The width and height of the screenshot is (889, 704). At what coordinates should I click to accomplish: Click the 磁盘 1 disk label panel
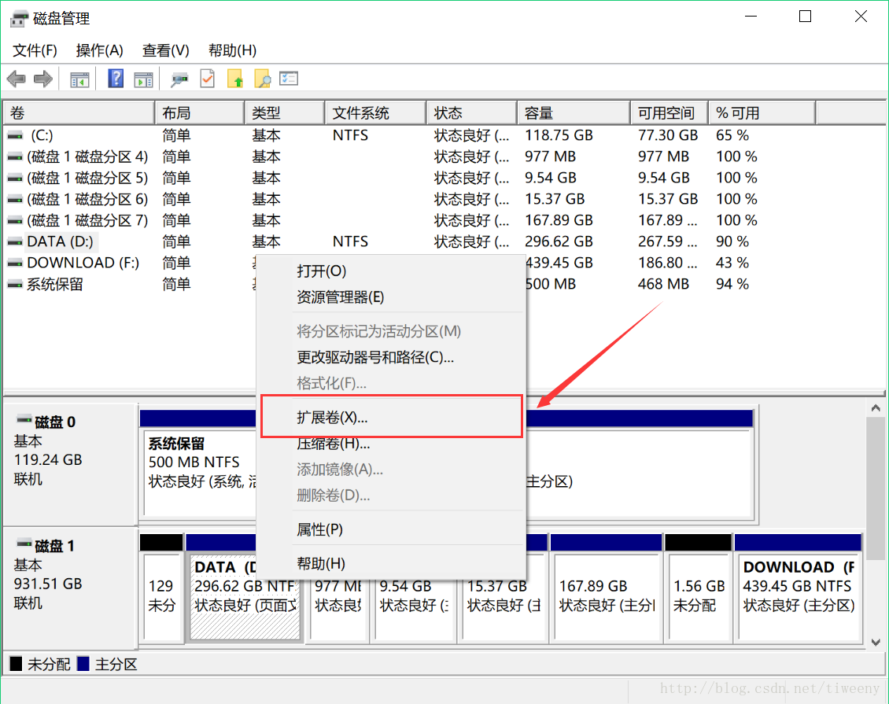coord(70,588)
